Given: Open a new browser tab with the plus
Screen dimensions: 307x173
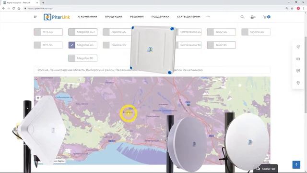Looking at the screenshot, I should click(43, 3).
